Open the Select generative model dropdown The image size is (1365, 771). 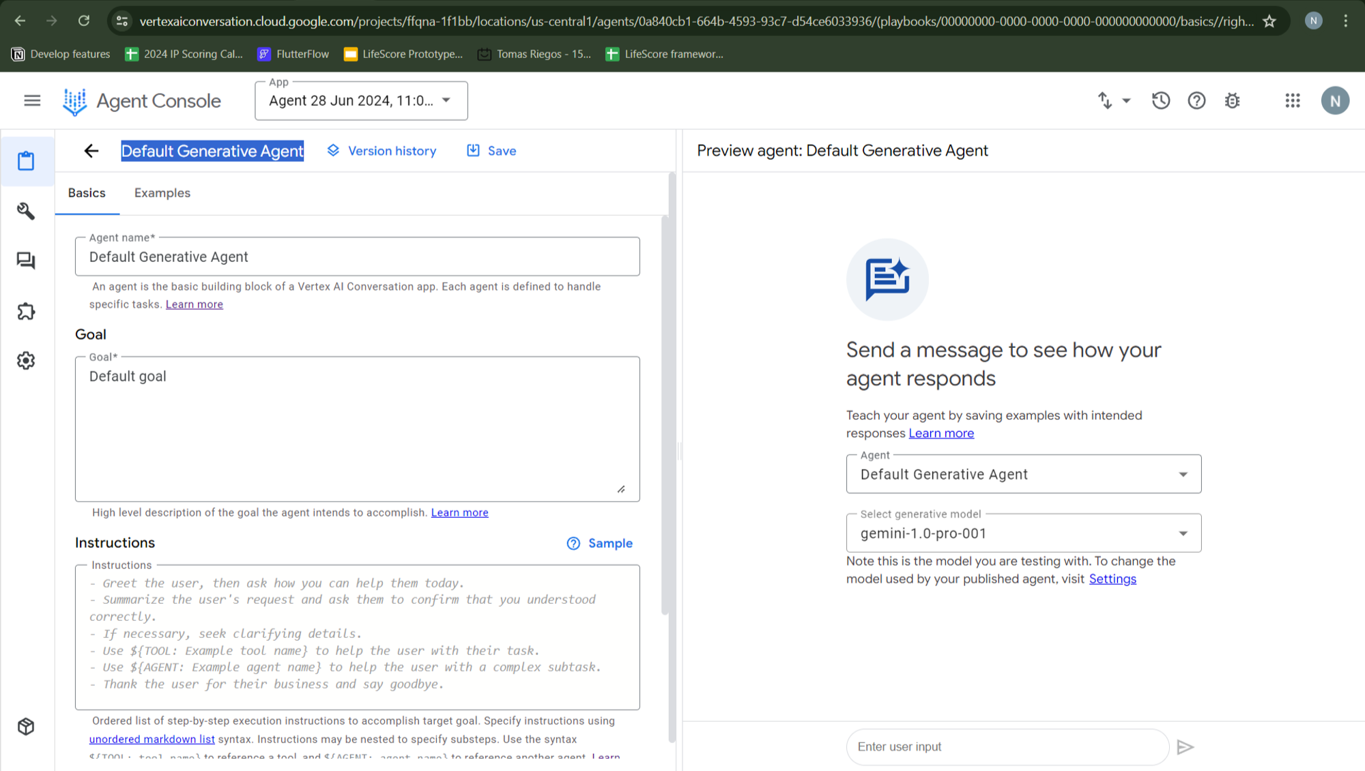1023,534
